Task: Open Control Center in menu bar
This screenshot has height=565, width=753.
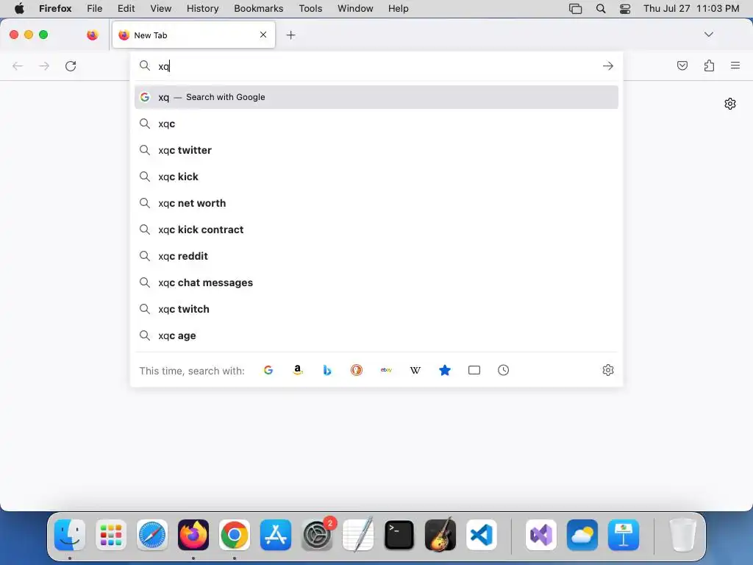Action: [x=625, y=9]
